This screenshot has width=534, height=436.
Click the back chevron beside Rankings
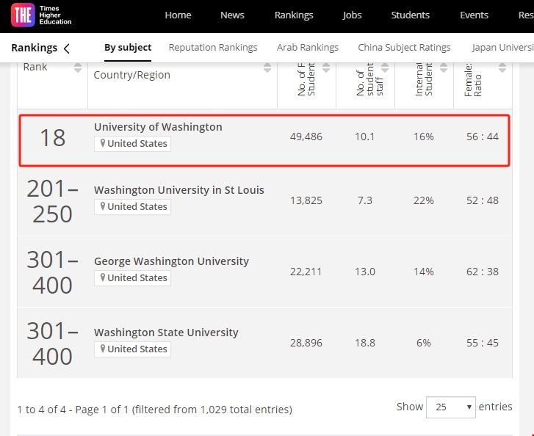[x=67, y=48]
